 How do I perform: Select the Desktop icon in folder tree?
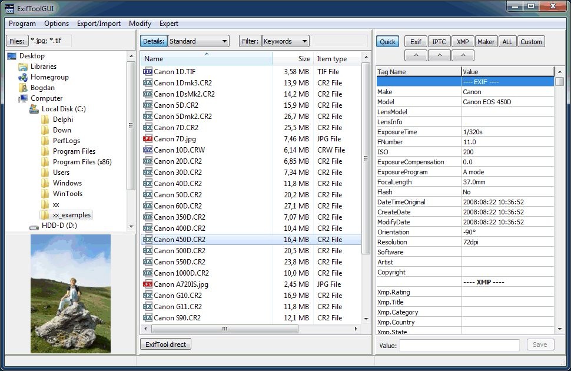12,56
